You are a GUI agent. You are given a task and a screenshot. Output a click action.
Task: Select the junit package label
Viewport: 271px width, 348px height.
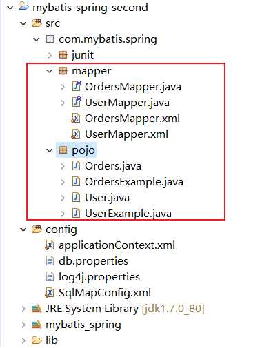point(83,55)
